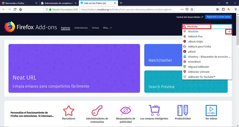Open page actions three-dot menu
This screenshot has width=239, height=127.
[182, 10]
